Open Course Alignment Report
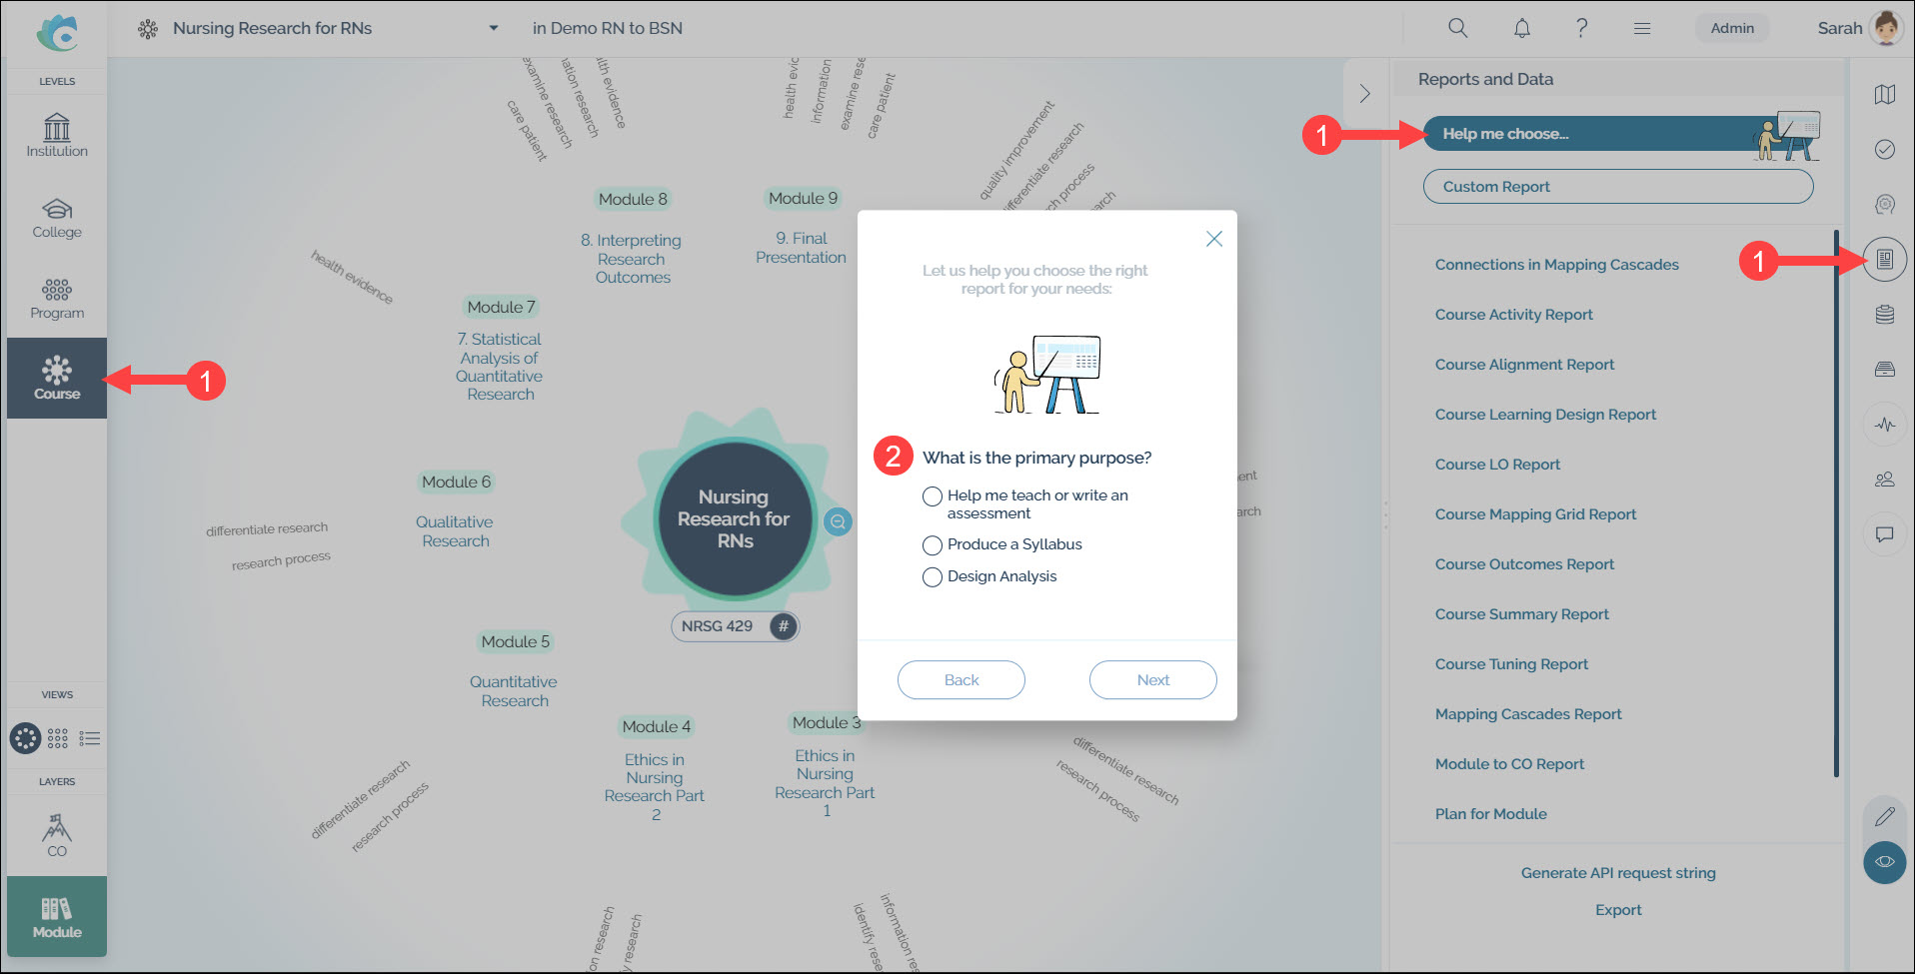Image resolution: width=1915 pixels, height=974 pixels. point(1524,365)
